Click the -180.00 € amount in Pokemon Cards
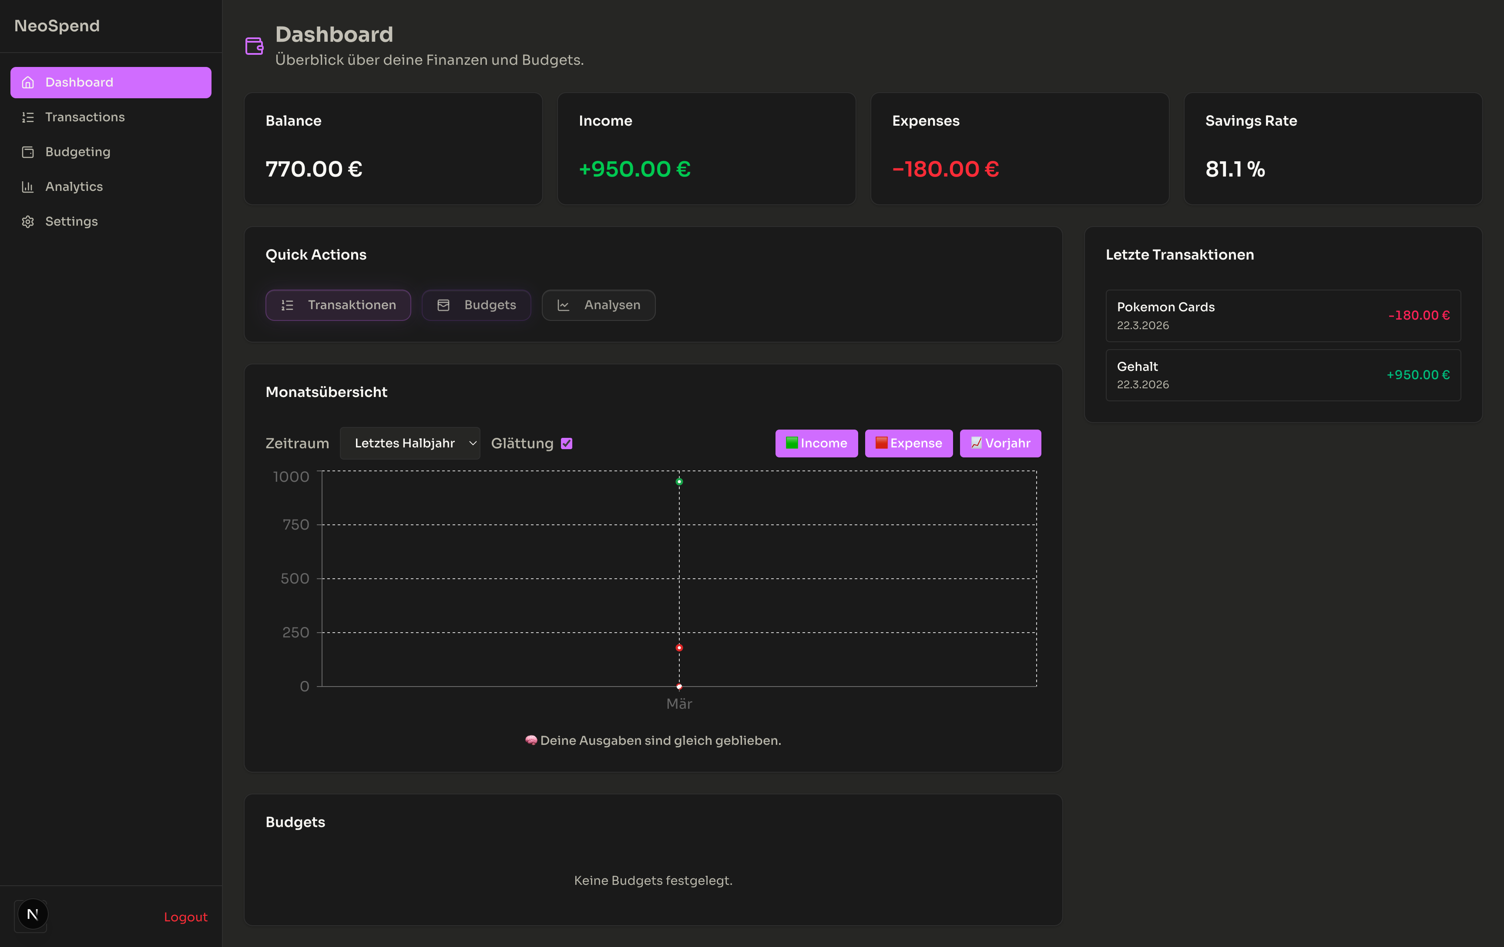 1418,316
